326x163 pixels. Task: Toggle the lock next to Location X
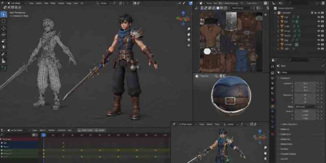318,83
